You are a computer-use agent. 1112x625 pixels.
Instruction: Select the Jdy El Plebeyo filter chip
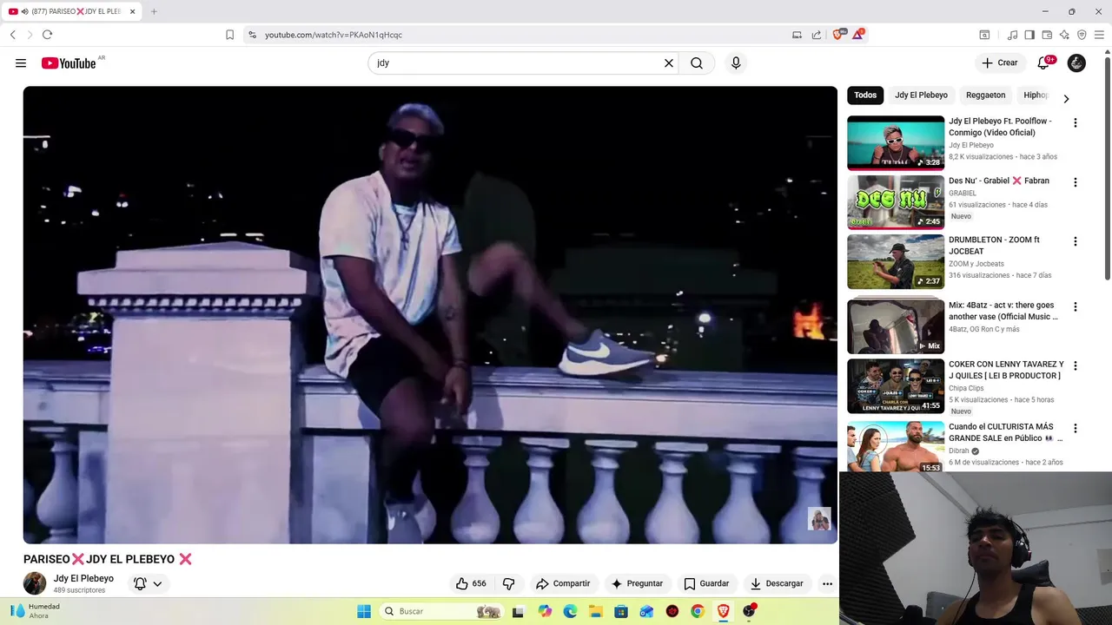pos(921,95)
